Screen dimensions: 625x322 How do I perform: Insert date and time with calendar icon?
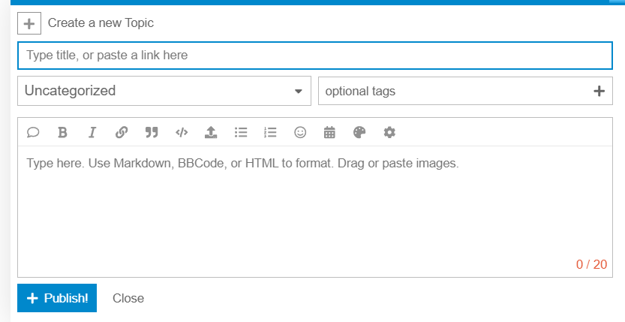329,132
